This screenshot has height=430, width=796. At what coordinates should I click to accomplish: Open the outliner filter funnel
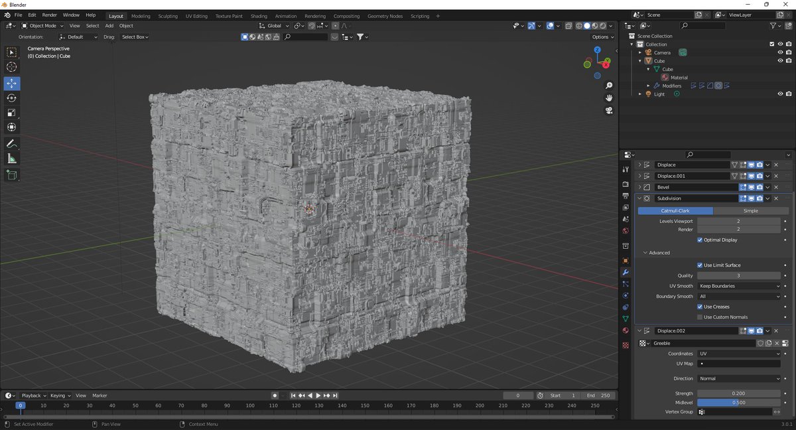click(x=773, y=26)
